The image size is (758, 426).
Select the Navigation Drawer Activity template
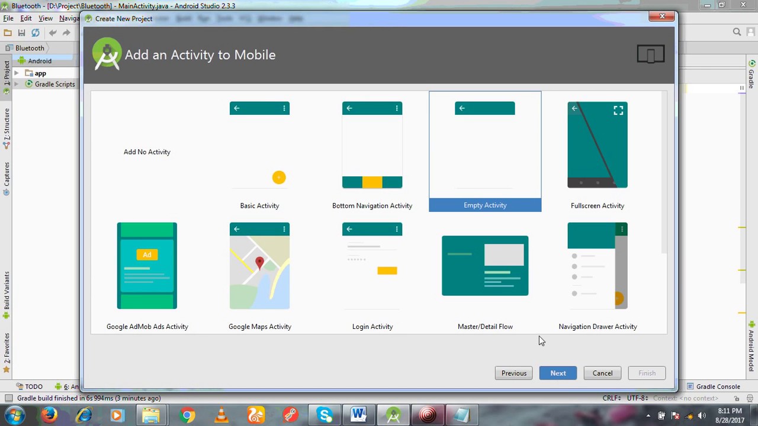tap(598, 272)
